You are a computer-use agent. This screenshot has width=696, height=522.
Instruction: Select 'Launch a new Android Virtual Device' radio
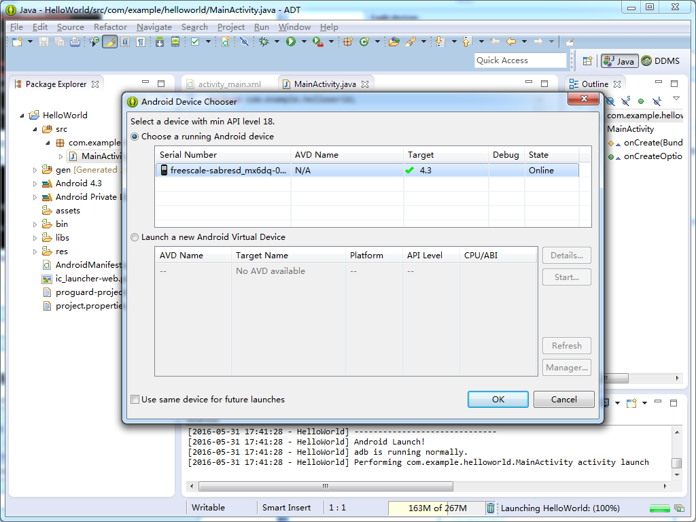tap(135, 237)
